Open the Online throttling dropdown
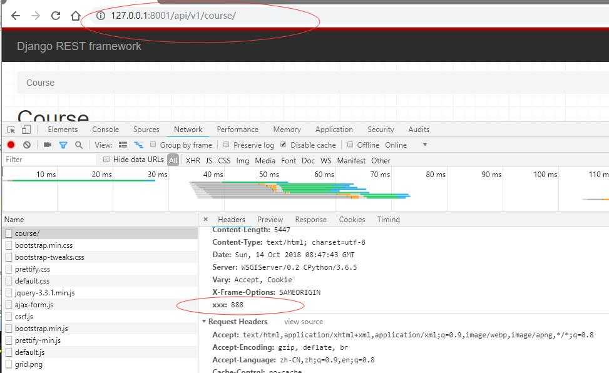 (x=406, y=145)
